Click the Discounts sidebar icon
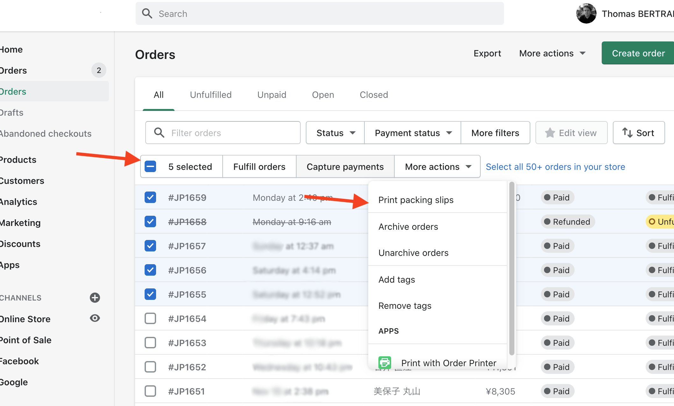This screenshot has width=674, height=406. tap(20, 244)
